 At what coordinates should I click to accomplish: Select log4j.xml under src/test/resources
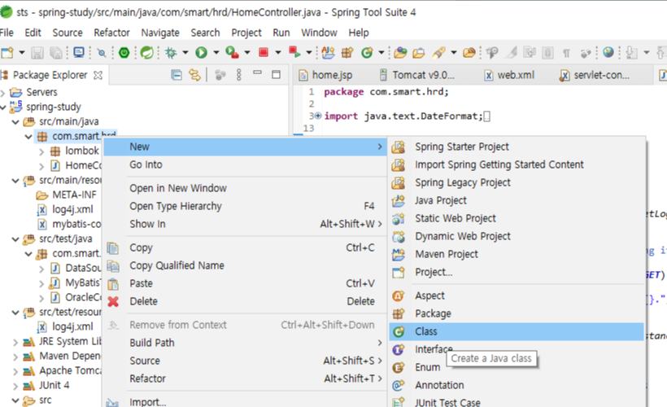(65, 327)
